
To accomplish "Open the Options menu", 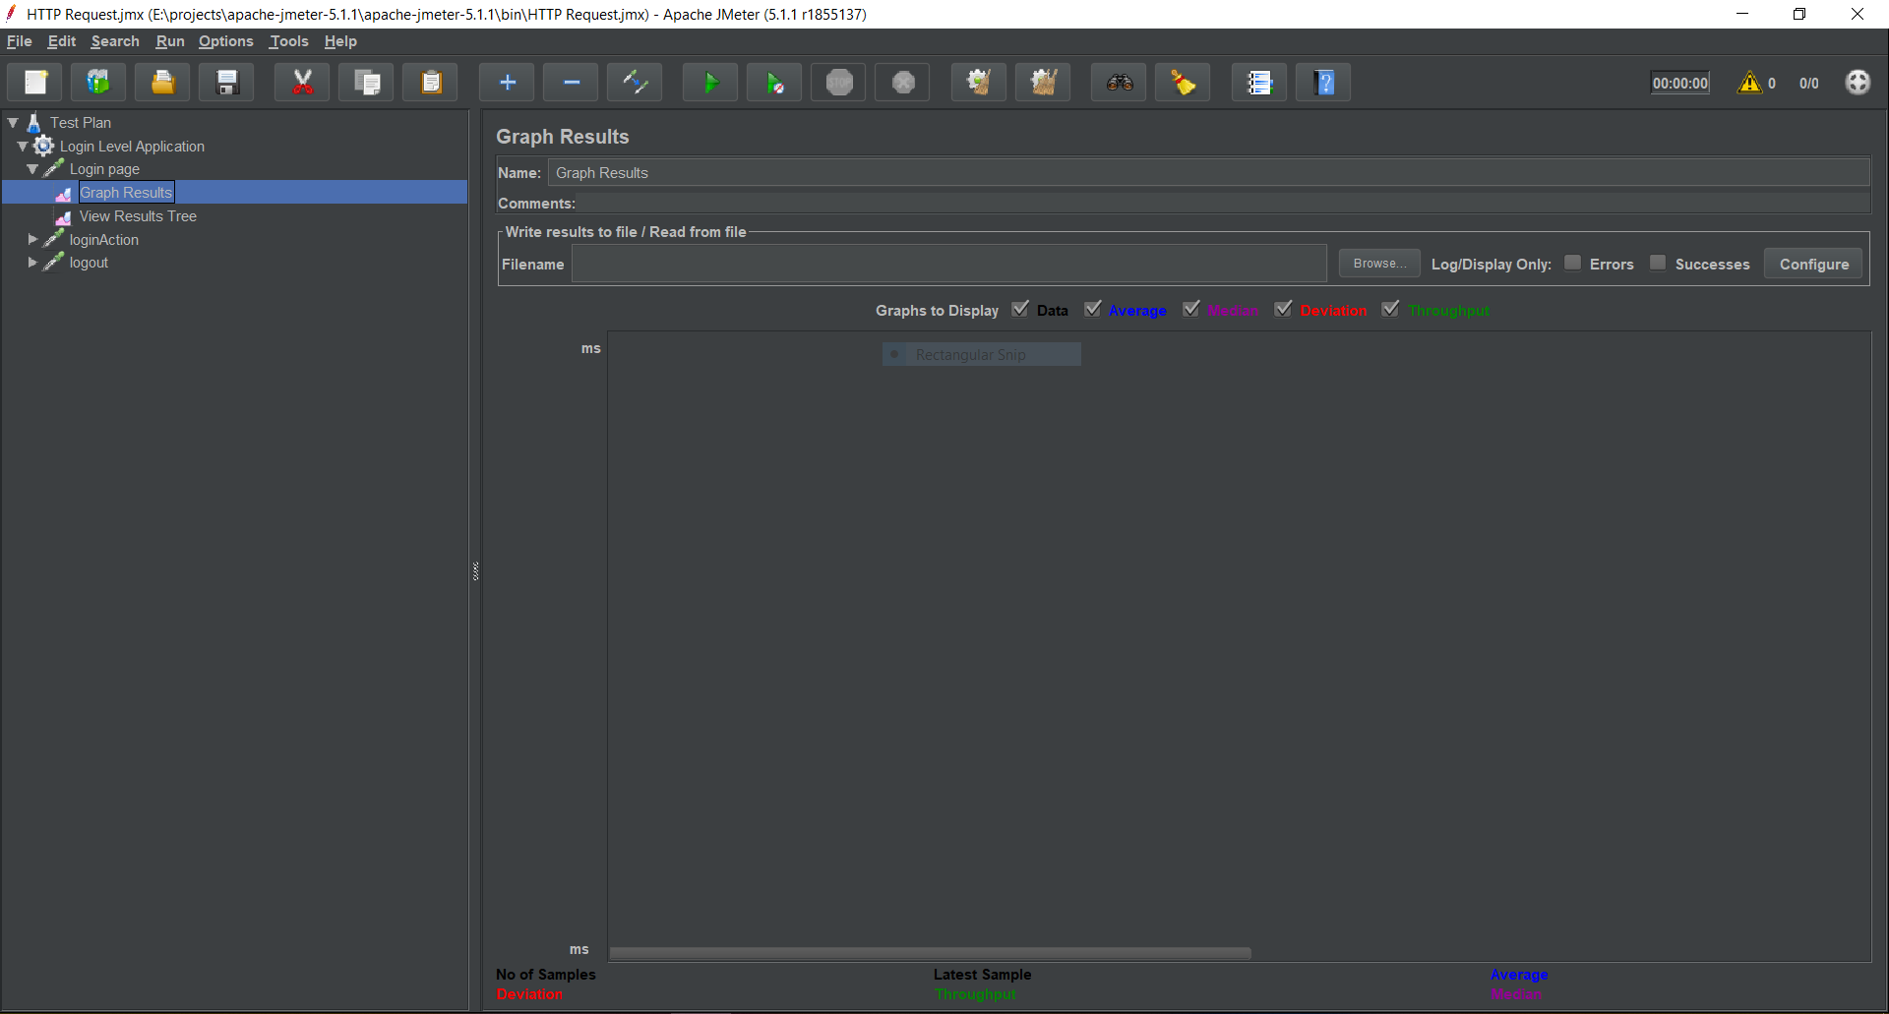I will coord(225,41).
